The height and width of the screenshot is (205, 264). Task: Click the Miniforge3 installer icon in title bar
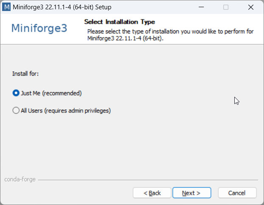point(6,7)
